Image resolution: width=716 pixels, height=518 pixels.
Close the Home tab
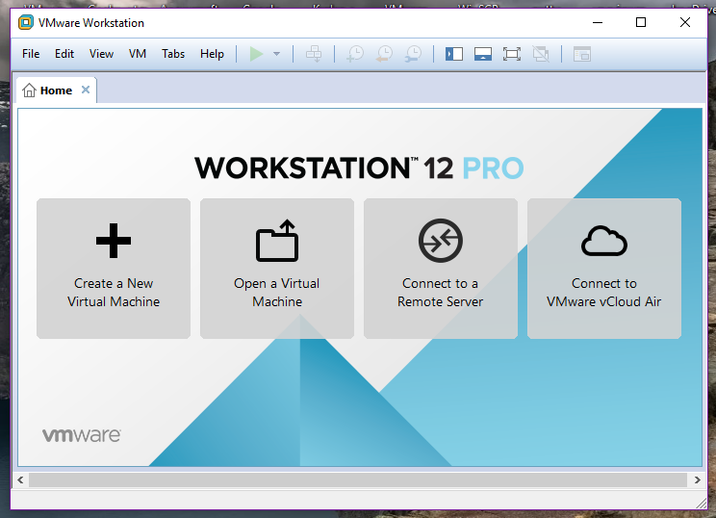86,90
